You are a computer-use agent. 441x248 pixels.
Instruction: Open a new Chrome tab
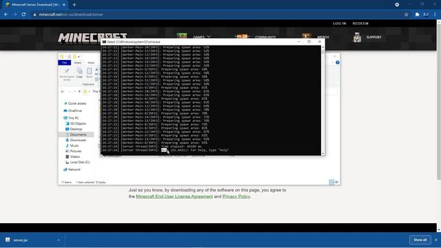pos(74,5)
